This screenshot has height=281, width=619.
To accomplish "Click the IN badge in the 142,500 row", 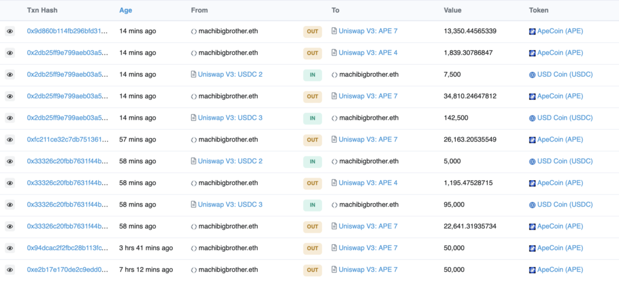I will pyautogui.click(x=313, y=118).
